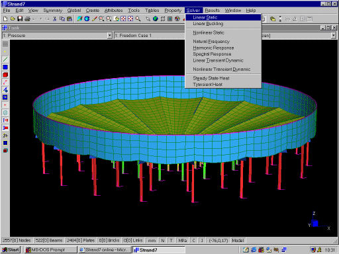Screen dimensions: 339x254
Task: Toggle plate display using blue square icon
Action: pyautogui.click(x=5, y=67)
